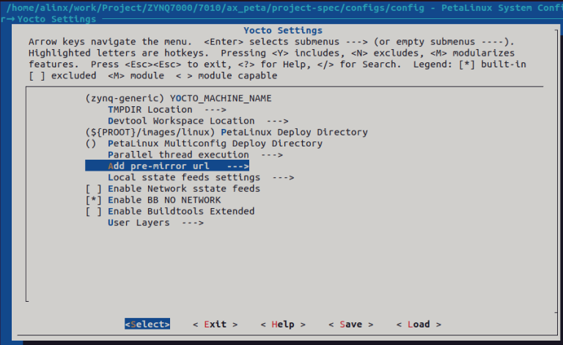Open Add pre-mirror url submenu
563x345 pixels.
(167, 166)
